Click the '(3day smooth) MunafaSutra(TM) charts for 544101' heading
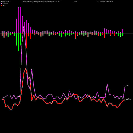133x133 pixels. coord(41,2)
